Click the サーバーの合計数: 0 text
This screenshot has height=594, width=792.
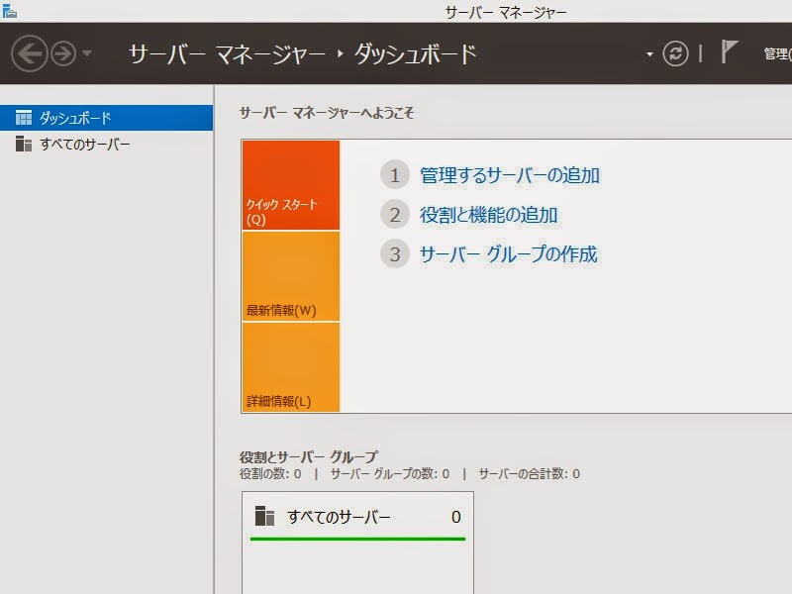[529, 474]
